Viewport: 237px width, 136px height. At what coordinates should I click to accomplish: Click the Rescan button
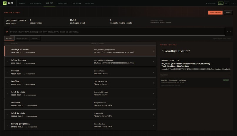(x=228, y=13)
